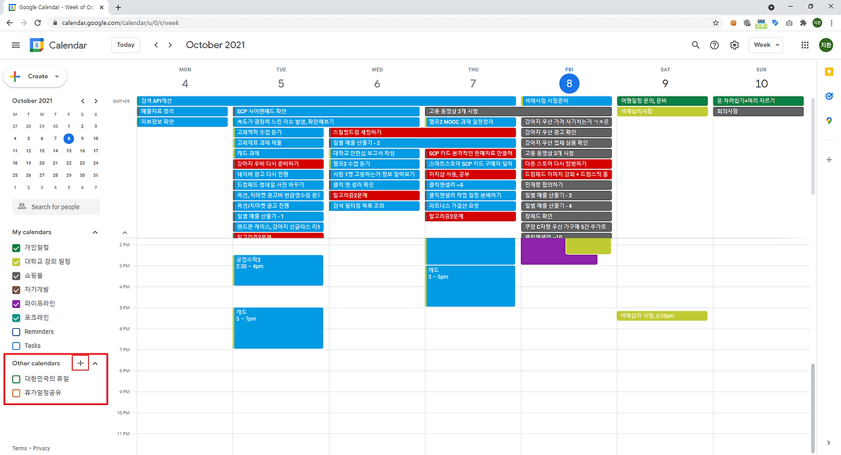
Task: Go to next week arrow
Action: click(170, 45)
